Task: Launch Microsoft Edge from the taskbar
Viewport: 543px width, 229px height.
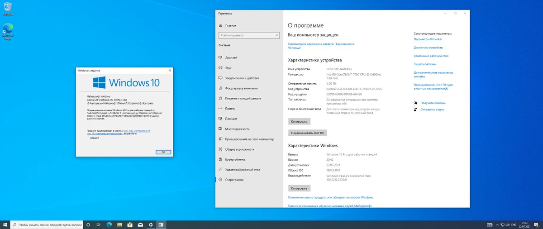Action: click(x=109, y=224)
